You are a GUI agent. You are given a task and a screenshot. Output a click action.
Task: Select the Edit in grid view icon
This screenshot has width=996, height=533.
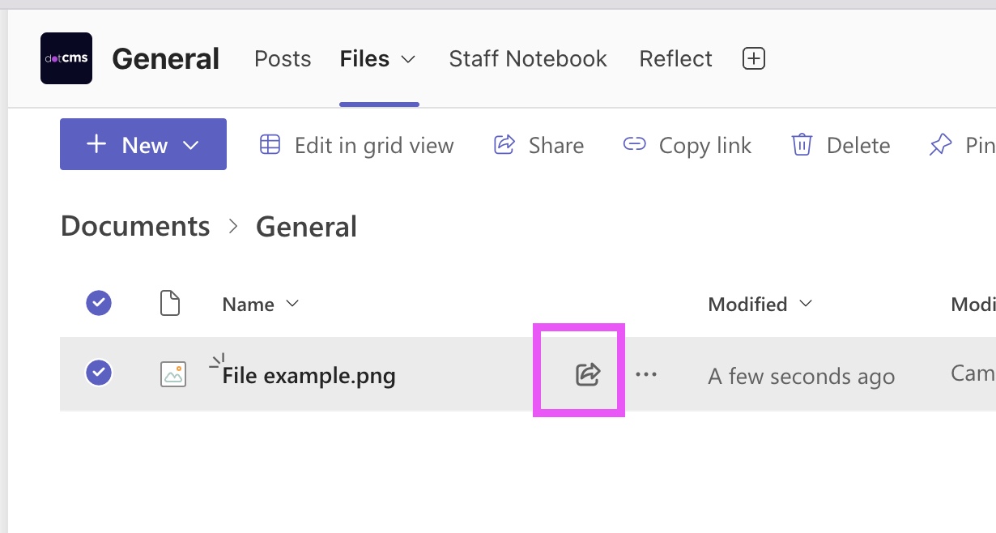pos(270,144)
